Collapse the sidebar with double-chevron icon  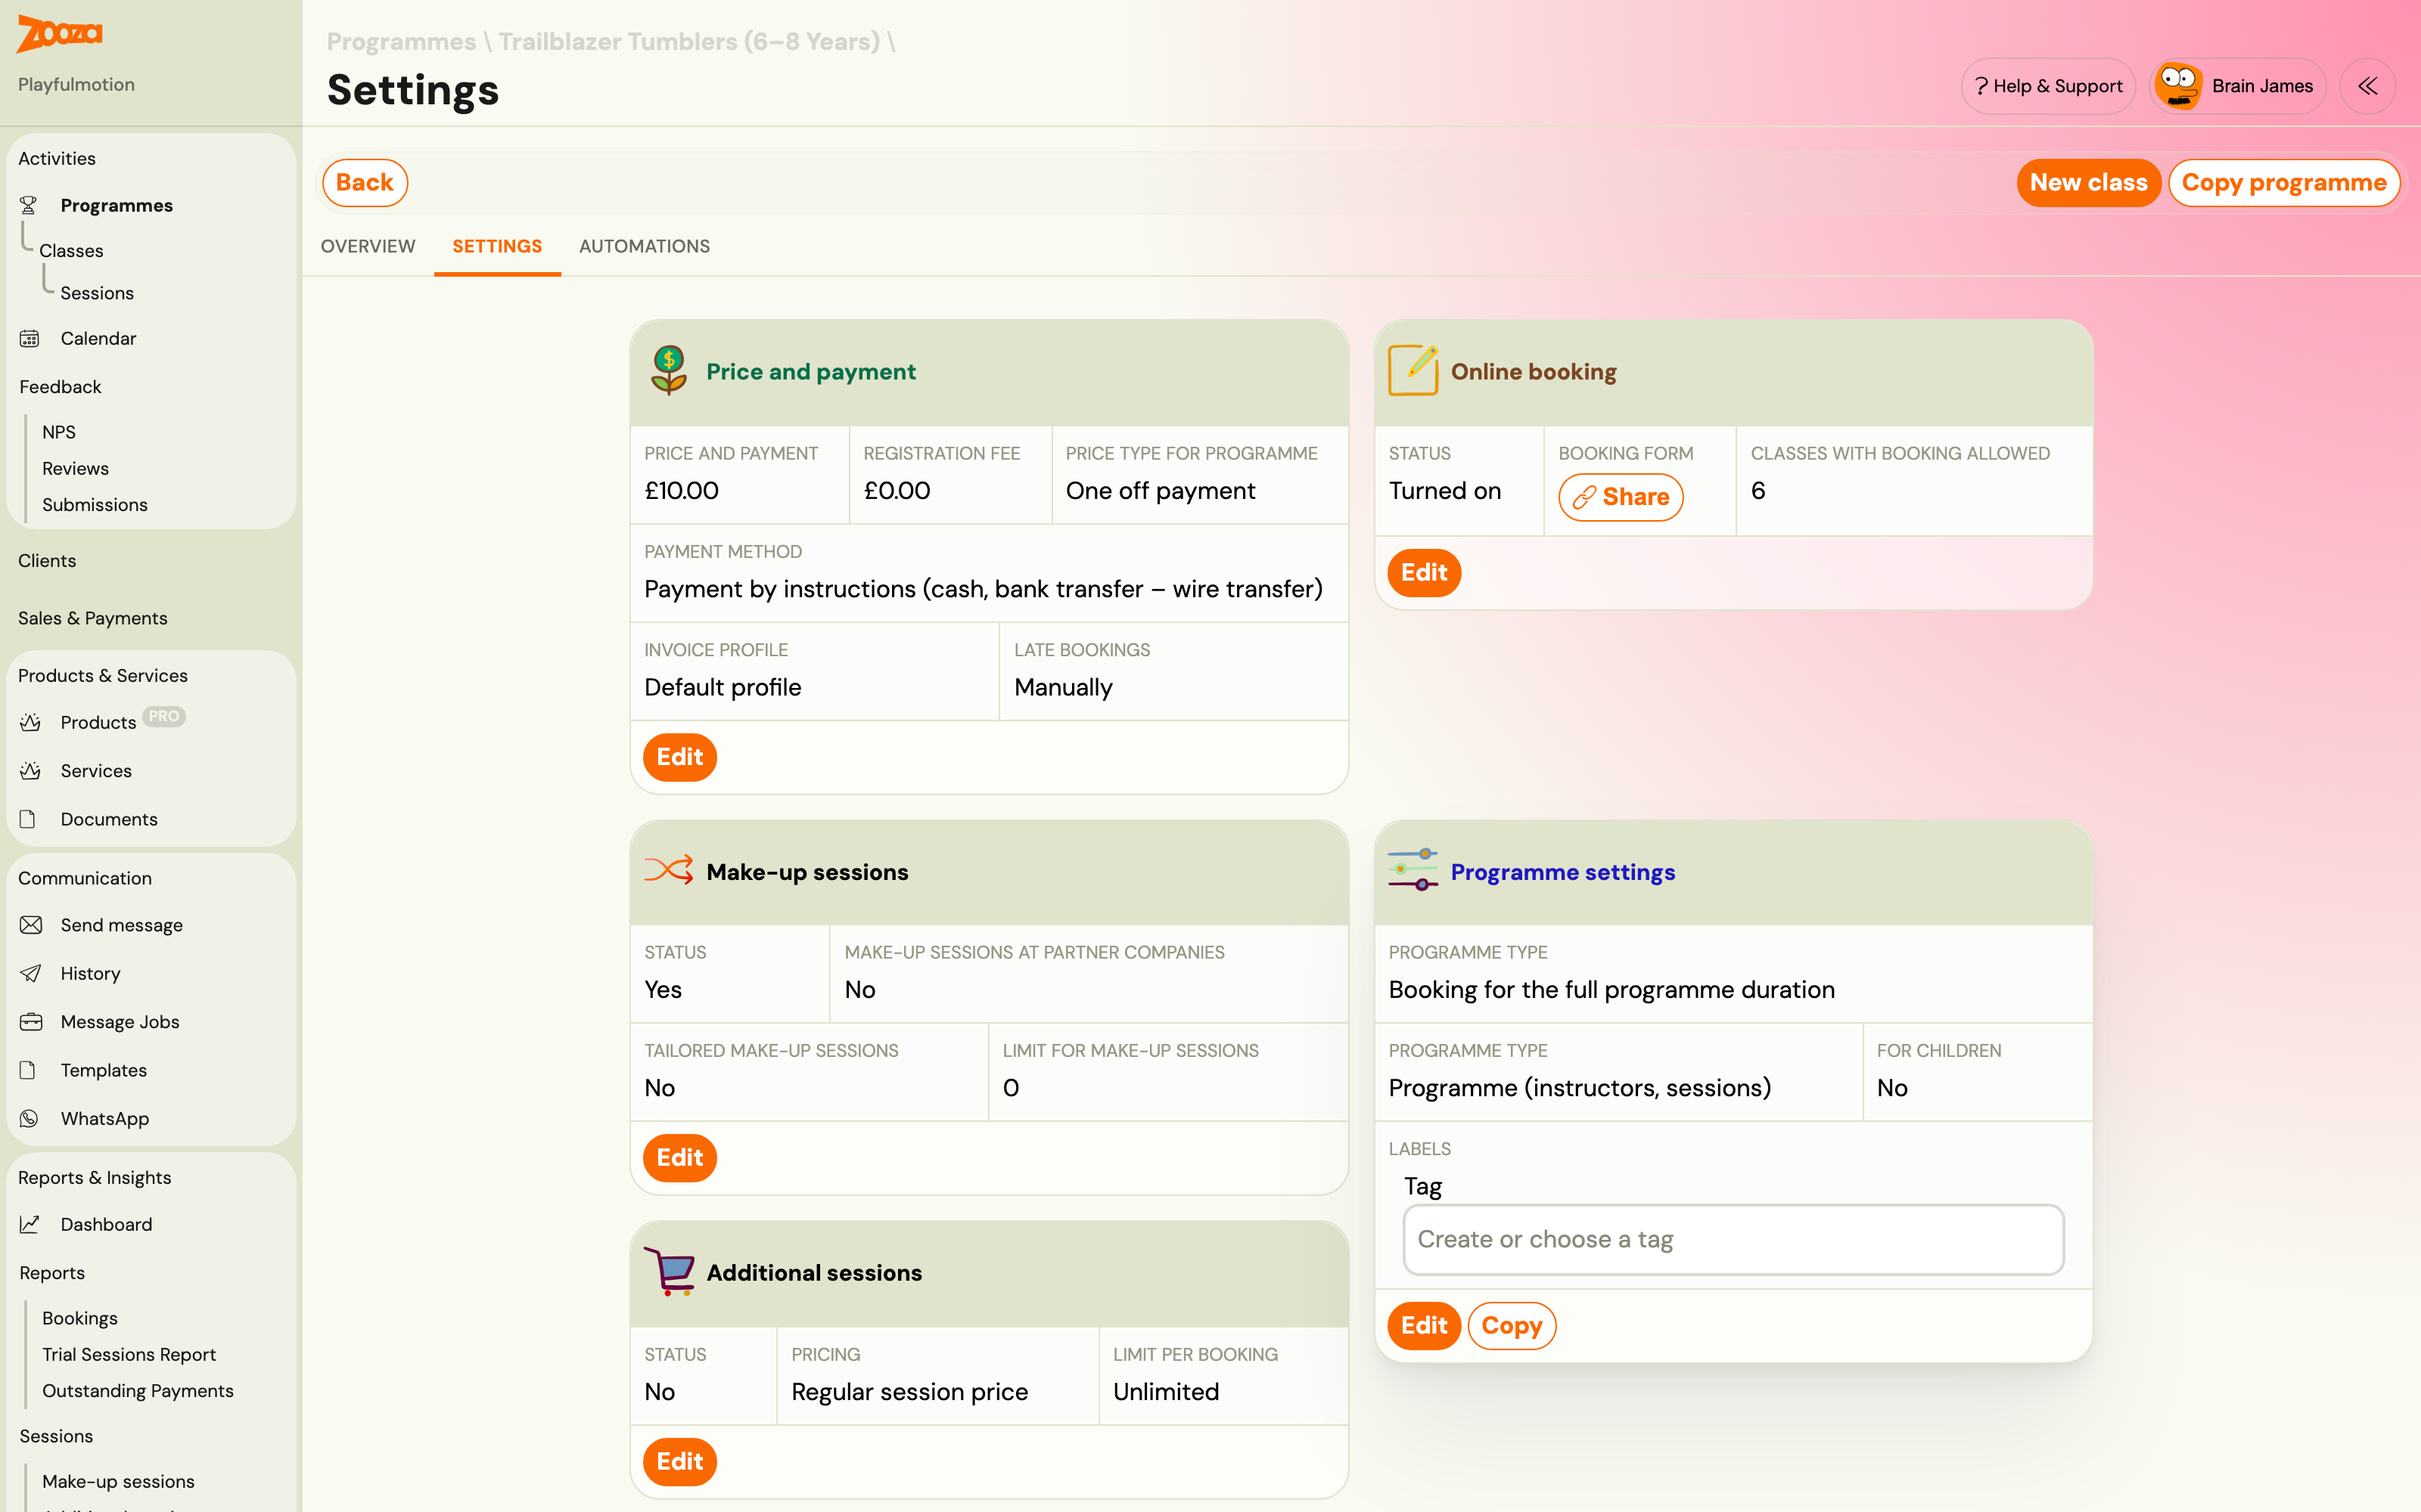pyautogui.click(x=2367, y=86)
